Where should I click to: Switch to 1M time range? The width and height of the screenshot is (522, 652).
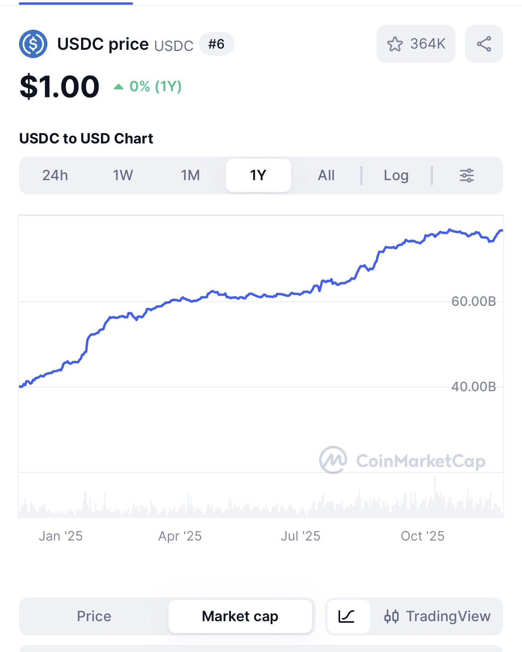click(190, 175)
